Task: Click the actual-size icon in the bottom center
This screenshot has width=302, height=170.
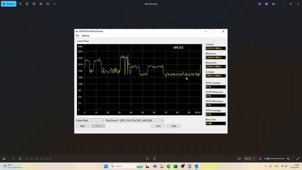Action: coord(154,159)
